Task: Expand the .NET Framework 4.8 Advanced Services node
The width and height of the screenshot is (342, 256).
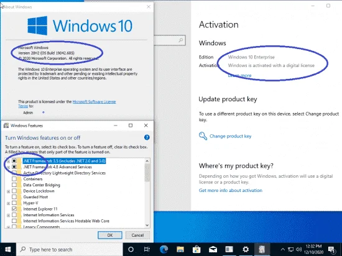Action: (8, 167)
